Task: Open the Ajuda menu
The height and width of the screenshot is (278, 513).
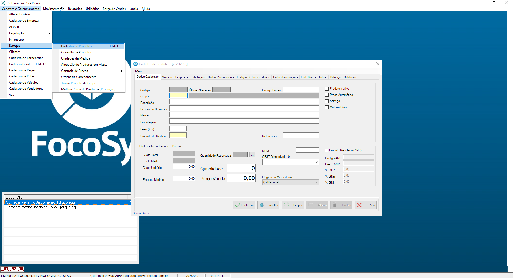Action: 146,9
